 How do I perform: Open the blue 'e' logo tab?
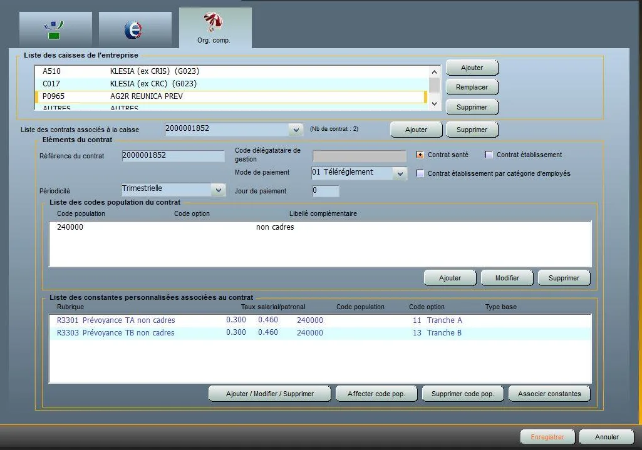[x=135, y=29]
